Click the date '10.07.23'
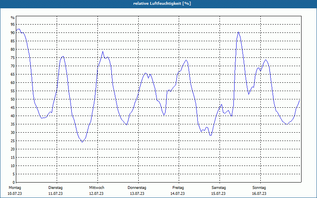This screenshot has width=317, height=198. (15, 194)
